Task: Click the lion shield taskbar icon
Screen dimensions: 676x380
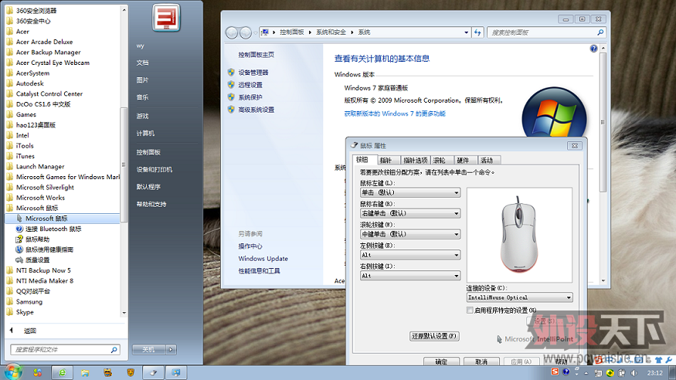Action: [x=131, y=373]
